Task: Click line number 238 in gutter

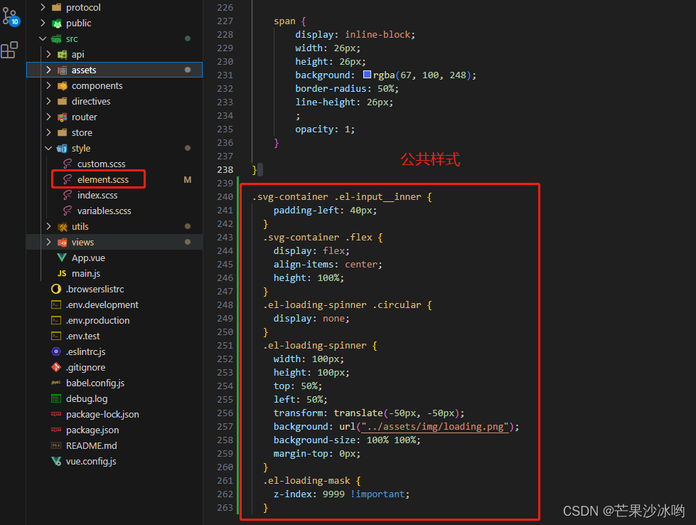Action: 225,170
